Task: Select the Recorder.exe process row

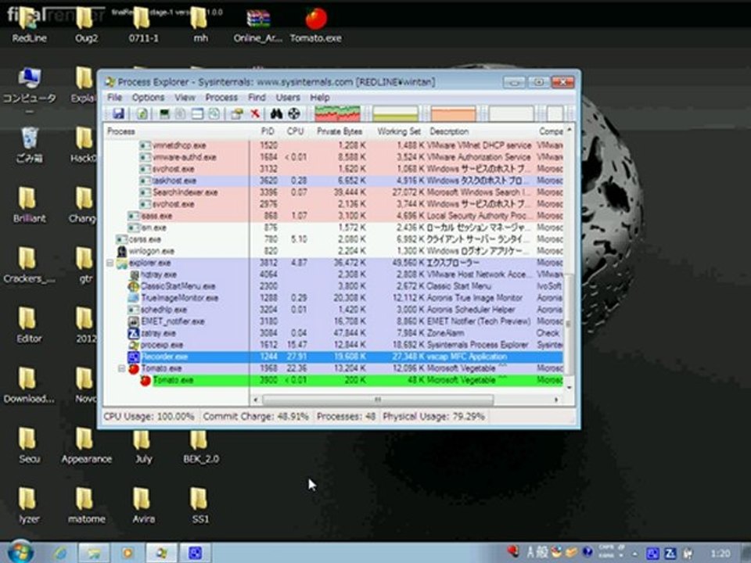Action: (x=333, y=357)
